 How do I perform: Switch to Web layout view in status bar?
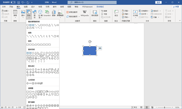coord(152,107)
